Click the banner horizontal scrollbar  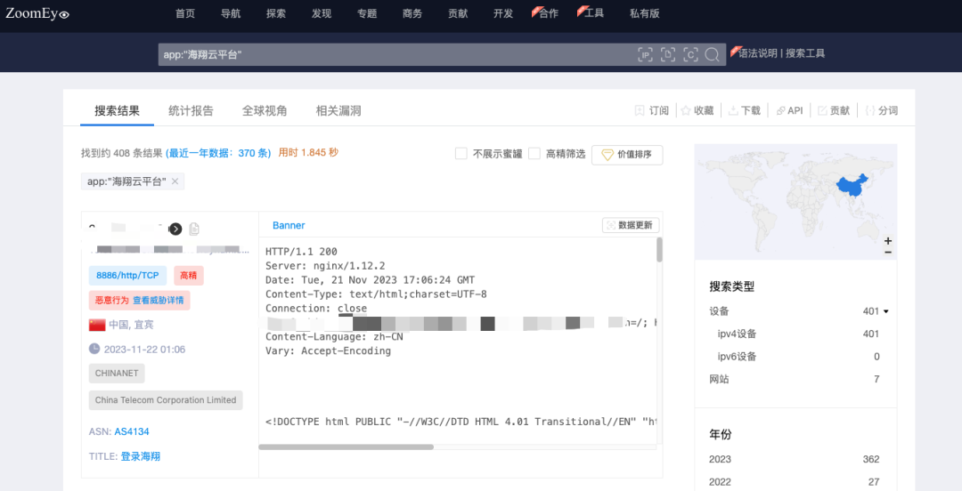click(346, 447)
